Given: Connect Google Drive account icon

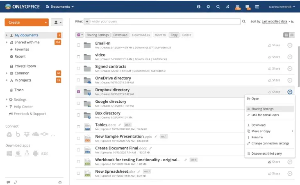Looking at the screenshot, I should (9, 134).
